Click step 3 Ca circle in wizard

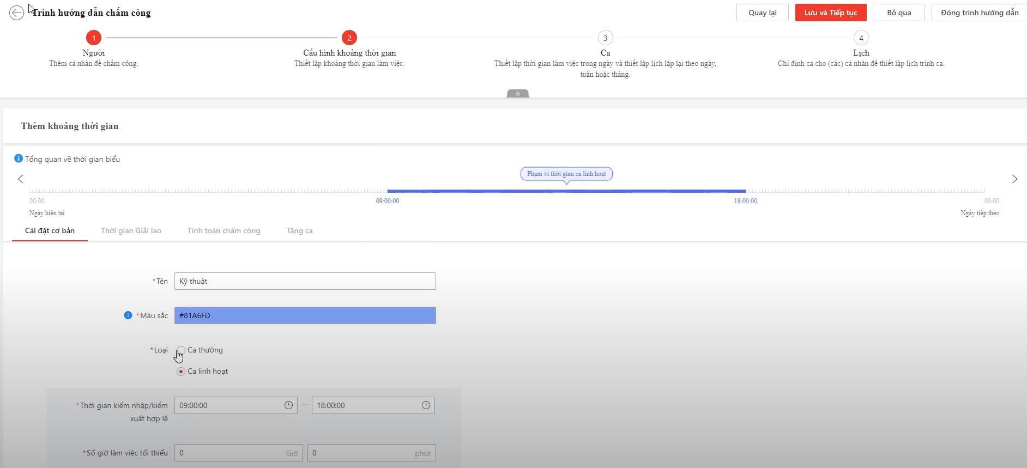coord(605,38)
